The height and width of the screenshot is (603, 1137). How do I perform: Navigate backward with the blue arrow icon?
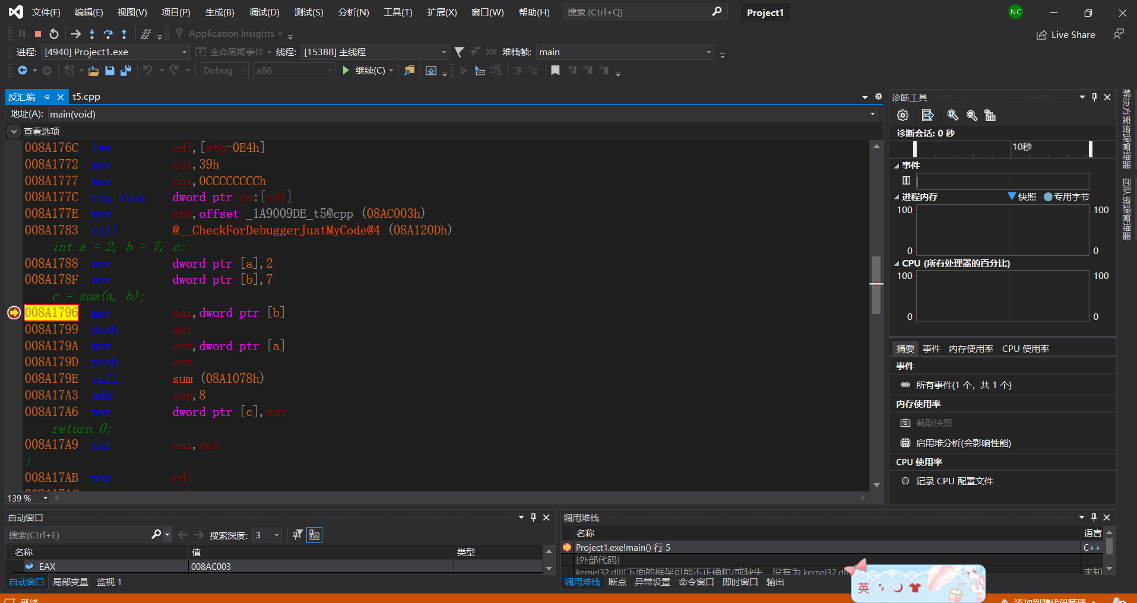point(23,71)
